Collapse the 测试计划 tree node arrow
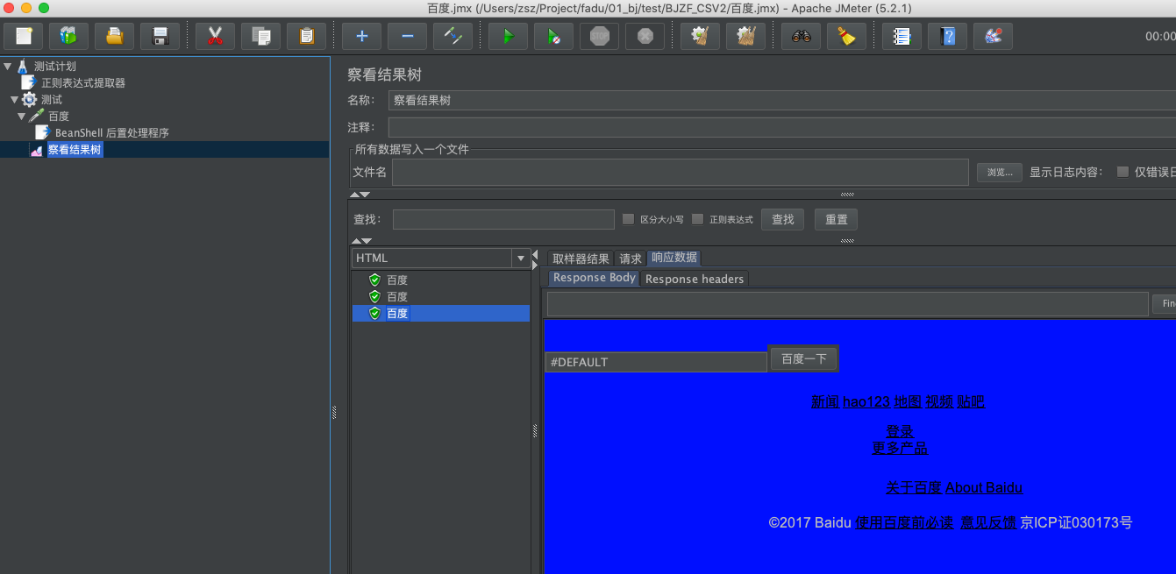 pyautogui.click(x=8, y=66)
